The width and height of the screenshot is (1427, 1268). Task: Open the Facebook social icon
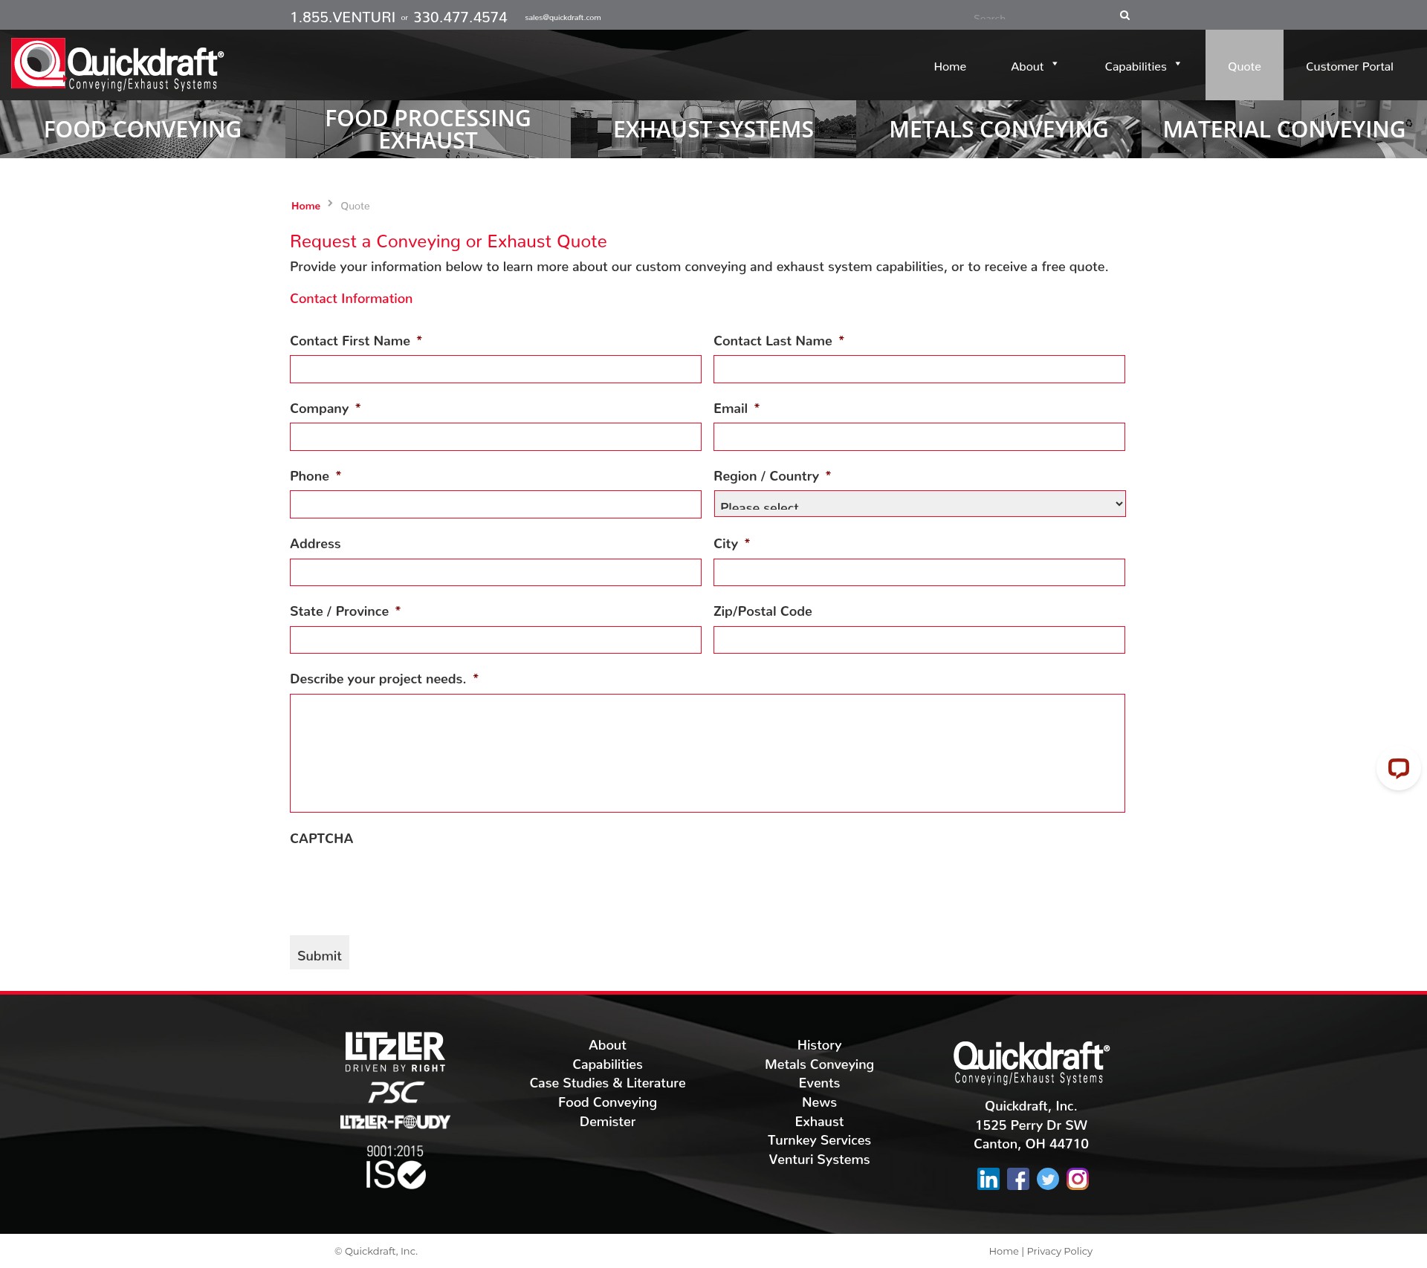click(1017, 1179)
